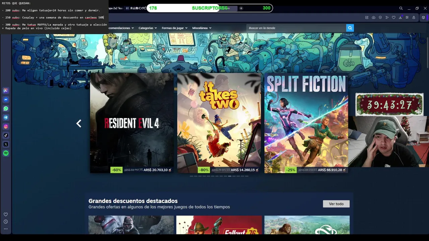Expand the Formas de jugar menu
The height and width of the screenshot is (241, 429).
click(x=174, y=28)
